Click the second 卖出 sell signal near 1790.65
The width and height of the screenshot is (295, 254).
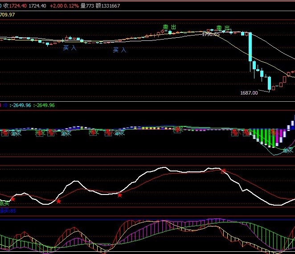[223, 28]
